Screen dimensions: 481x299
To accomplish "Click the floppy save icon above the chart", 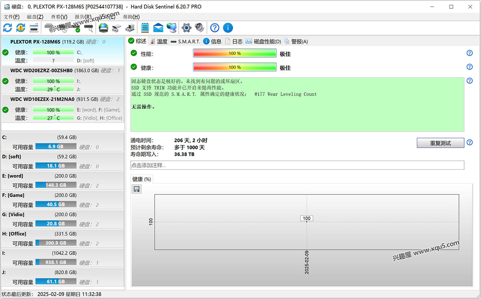I will click(x=136, y=189).
